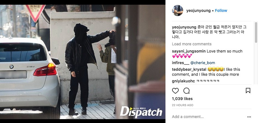Open yeojunyoung username in the header

click(x=198, y=11)
